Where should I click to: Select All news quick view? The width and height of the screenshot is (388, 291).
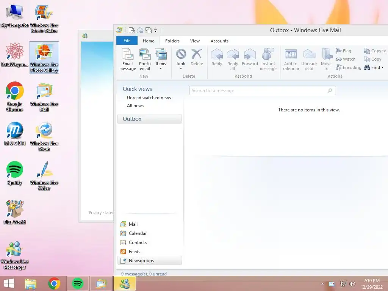click(x=135, y=106)
